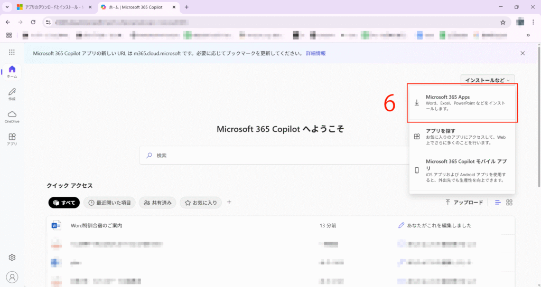541x287 pixels.
Task: Click the browser back arrow
Action: click(8, 22)
